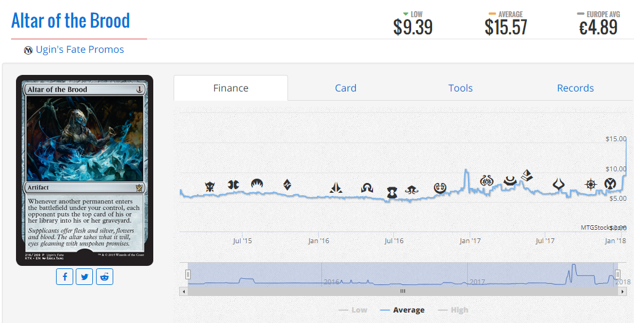Click the Magic Origins set symbol on chart
The image size is (634, 323).
point(257,184)
